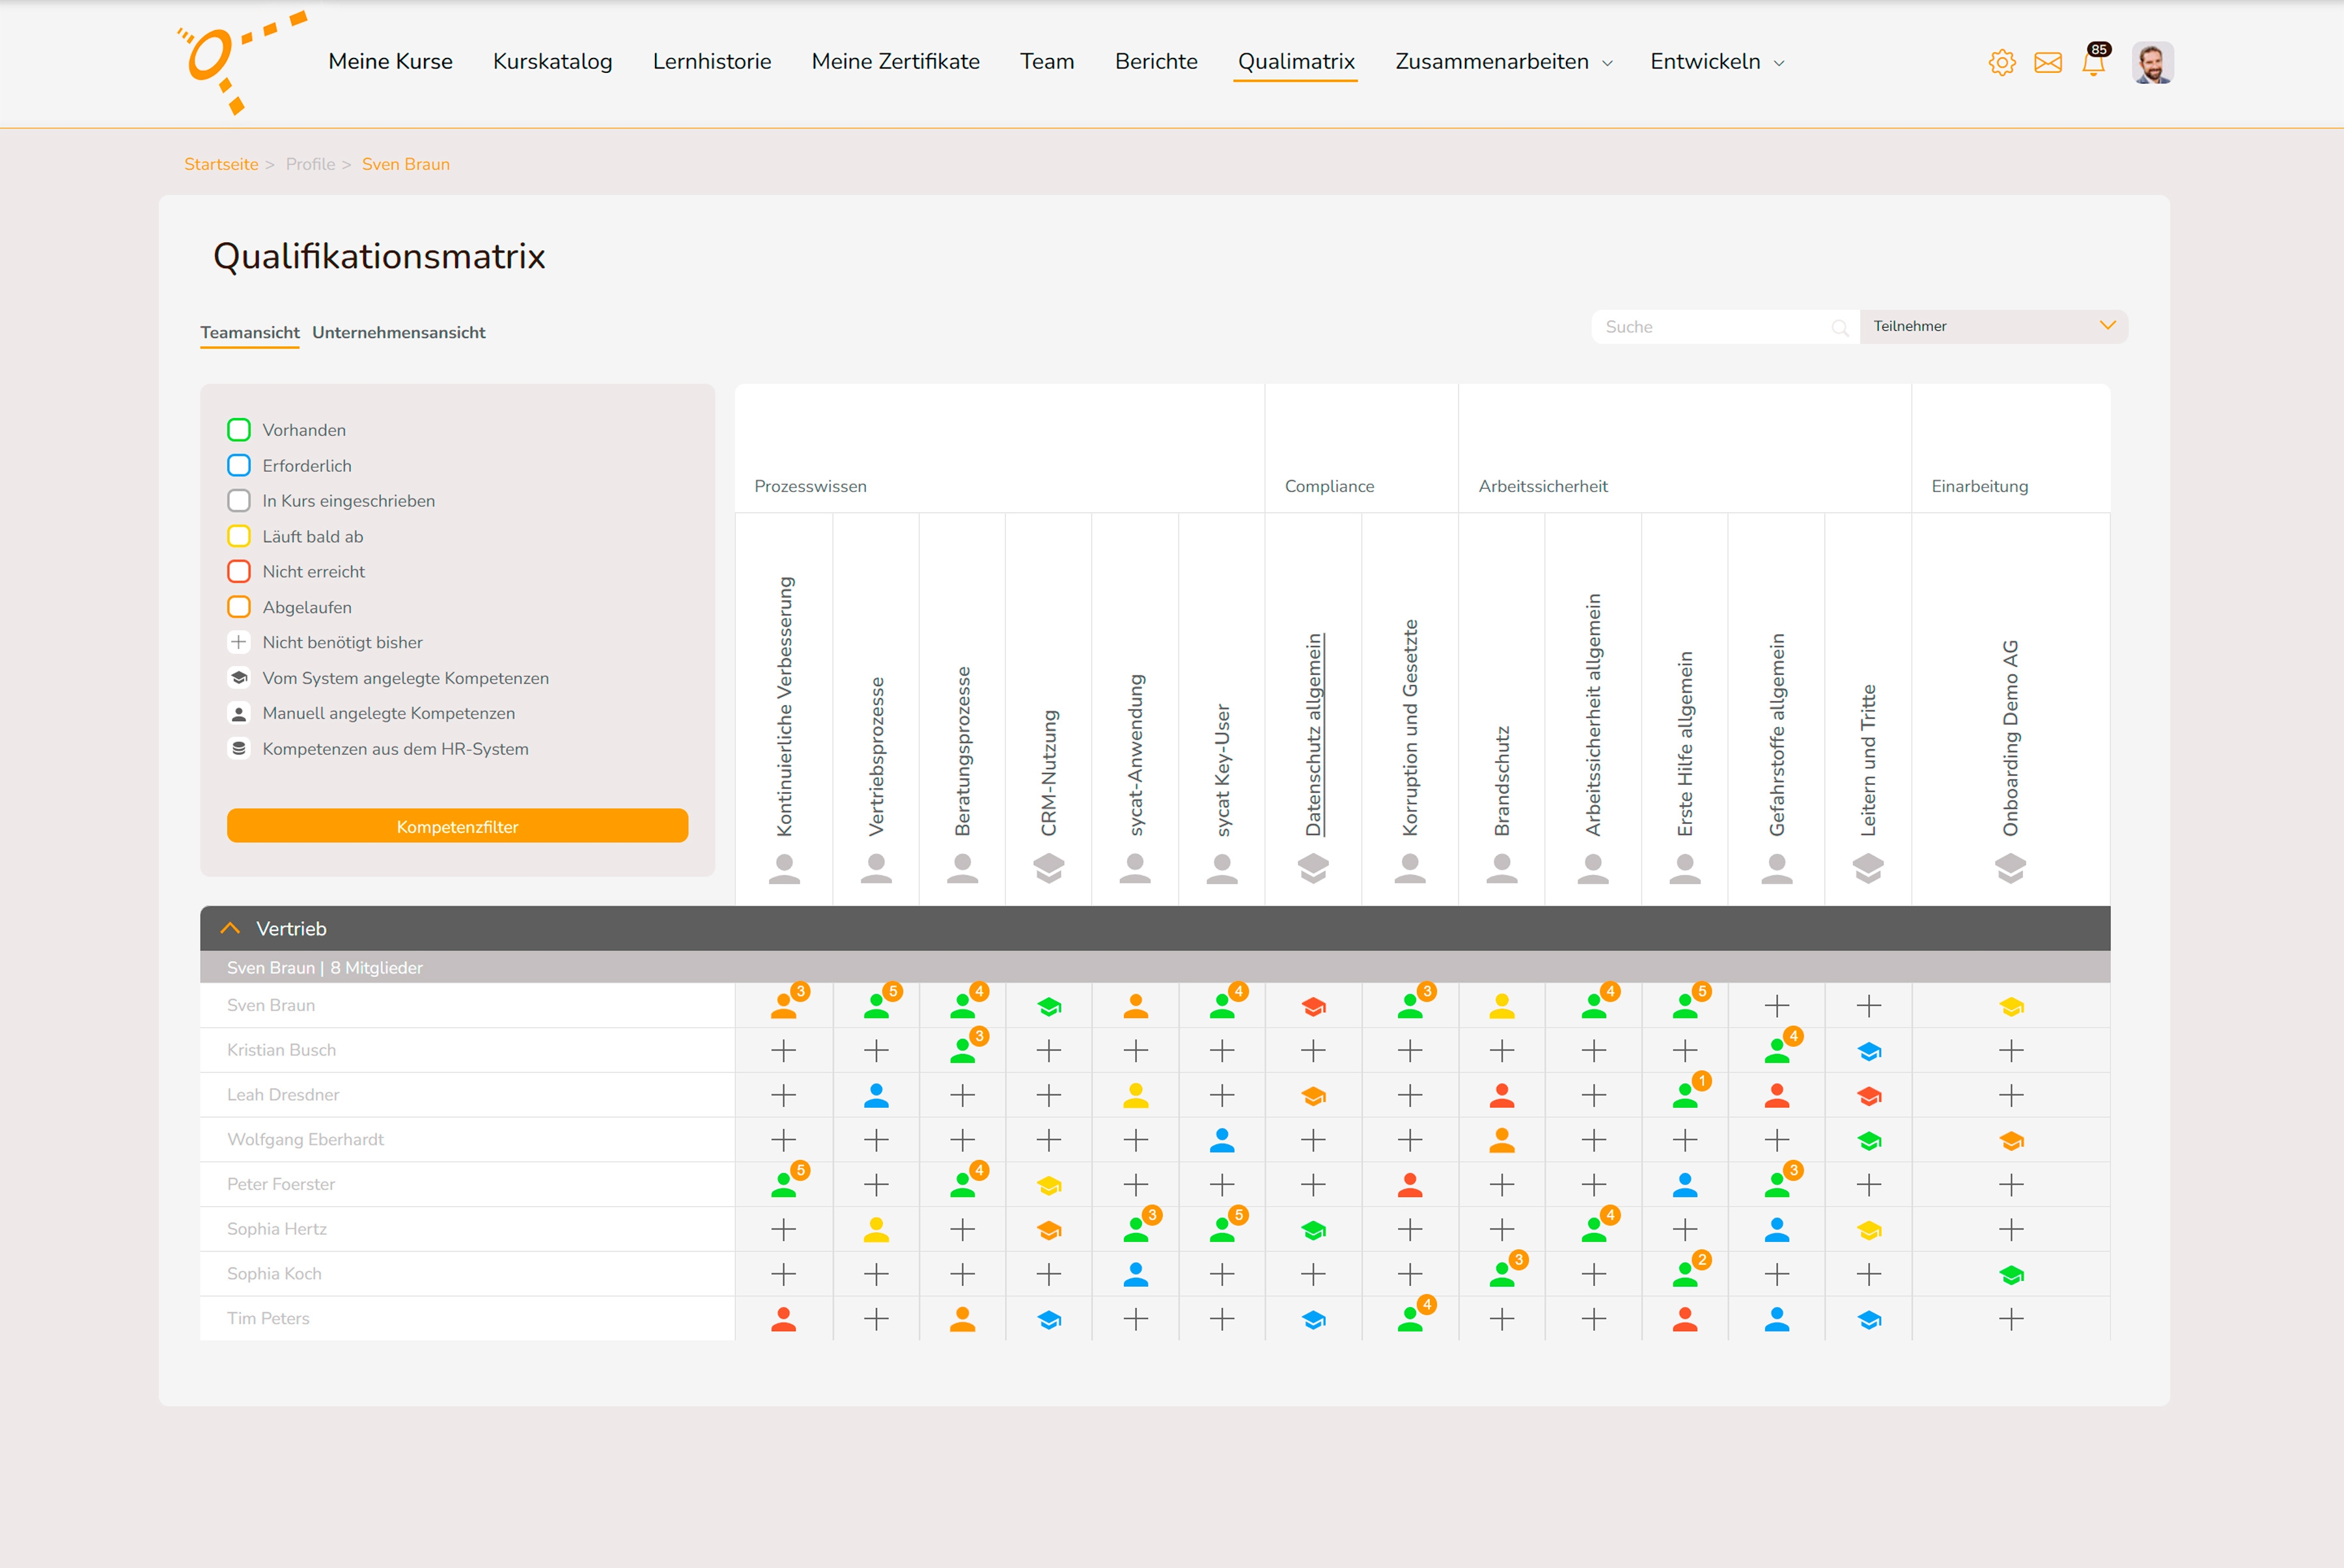Click Sven Braun's red Datenschutz graduation cap icon
Image resolution: width=2344 pixels, height=1568 pixels.
pos(1313,1006)
